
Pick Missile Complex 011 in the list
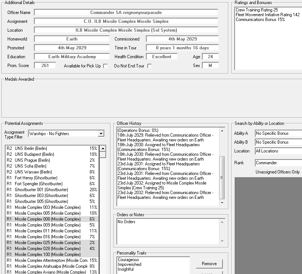tap(52, 231)
